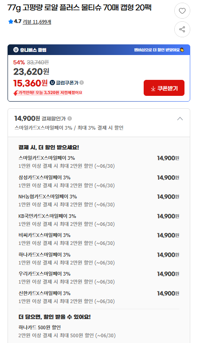Viewport: 200px width, 343px height.
Task: Collapse the 결제할인가 section chevron
Action: [x=180, y=119]
